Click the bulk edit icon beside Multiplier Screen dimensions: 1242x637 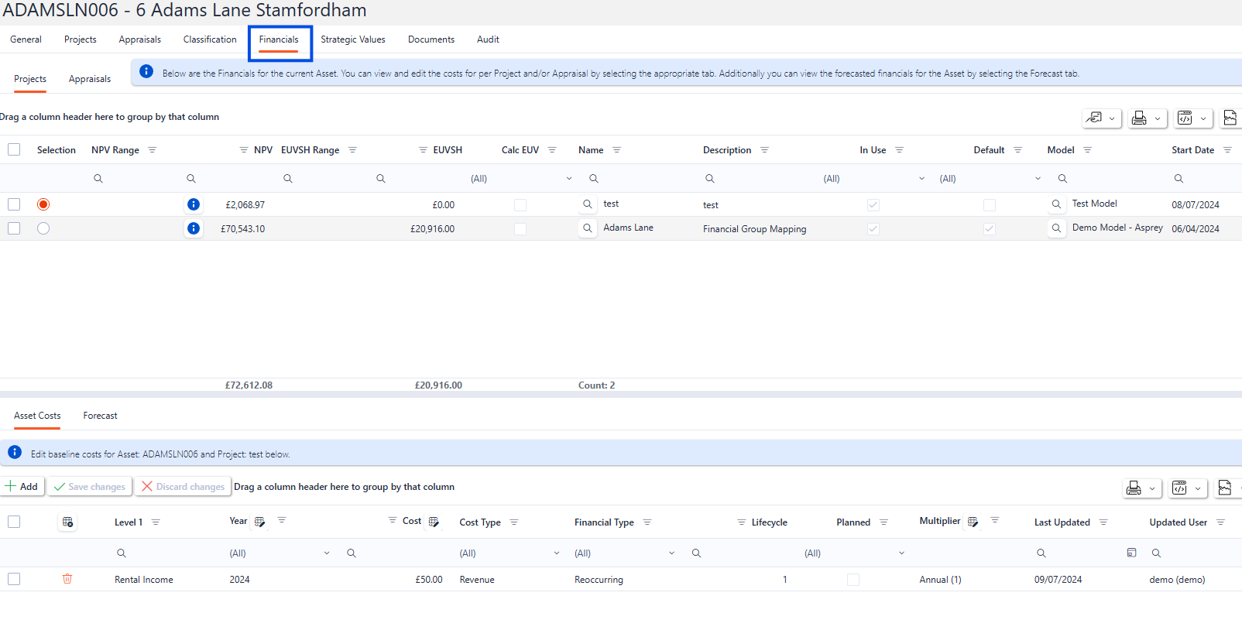973,522
